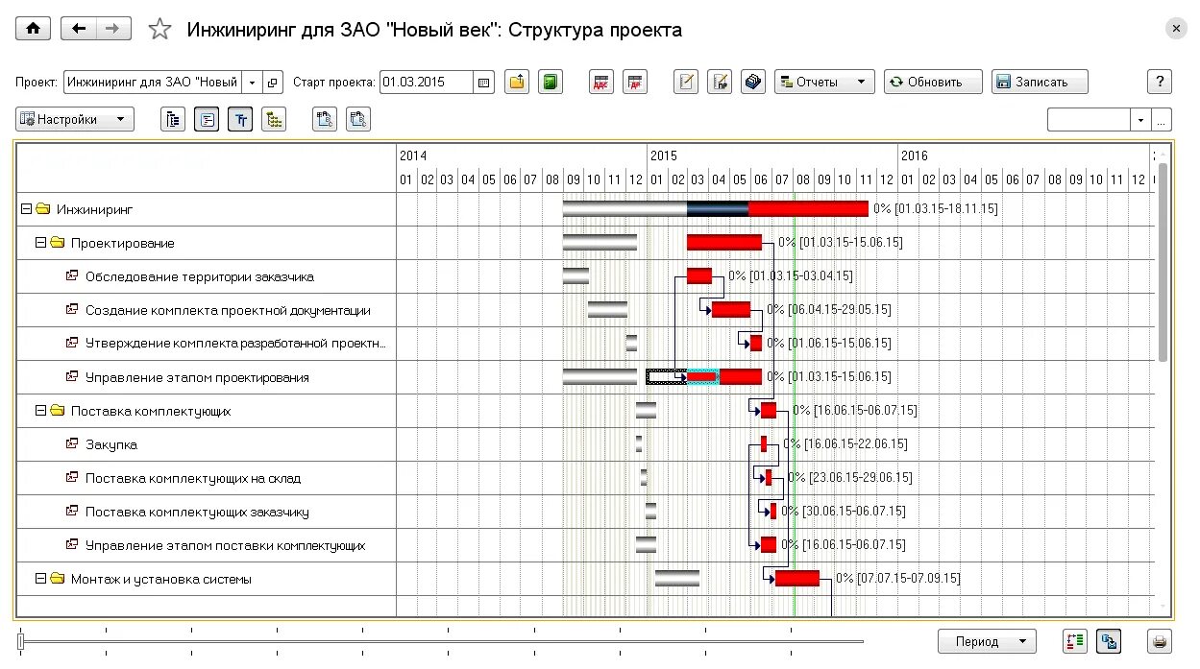Open the dropdown arrow of the search field

pos(1140,120)
